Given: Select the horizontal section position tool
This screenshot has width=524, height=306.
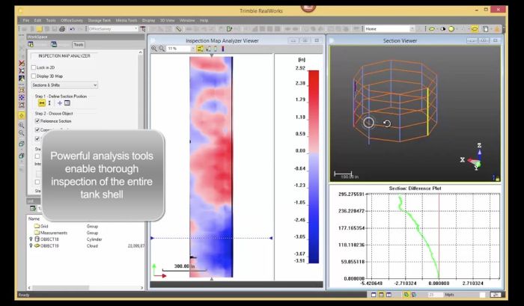Looking at the screenshot, I should tap(43, 102).
